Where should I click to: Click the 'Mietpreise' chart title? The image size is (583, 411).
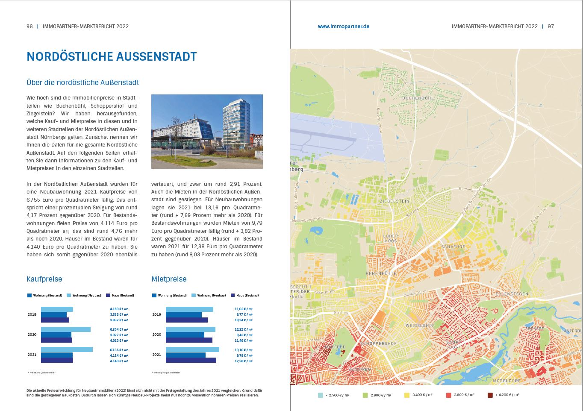(x=169, y=279)
